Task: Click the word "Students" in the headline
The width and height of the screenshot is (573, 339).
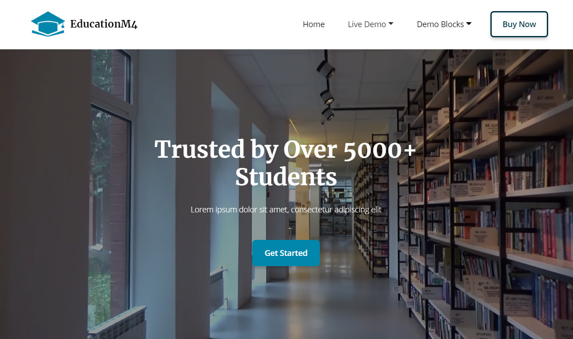Action: pyautogui.click(x=286, y=177)
